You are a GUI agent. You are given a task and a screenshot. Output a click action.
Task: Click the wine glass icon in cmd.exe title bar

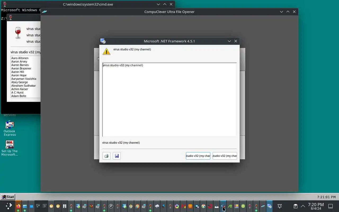click(5, 4)
